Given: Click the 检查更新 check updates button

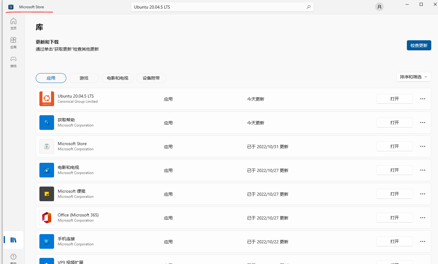Looking at the screenshot, I should (x=419, y=45).
